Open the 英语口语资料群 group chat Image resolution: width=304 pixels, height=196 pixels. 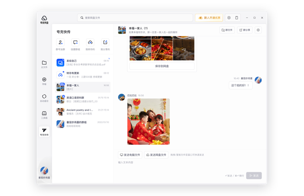pyautogui.click(x=83, y=100)
